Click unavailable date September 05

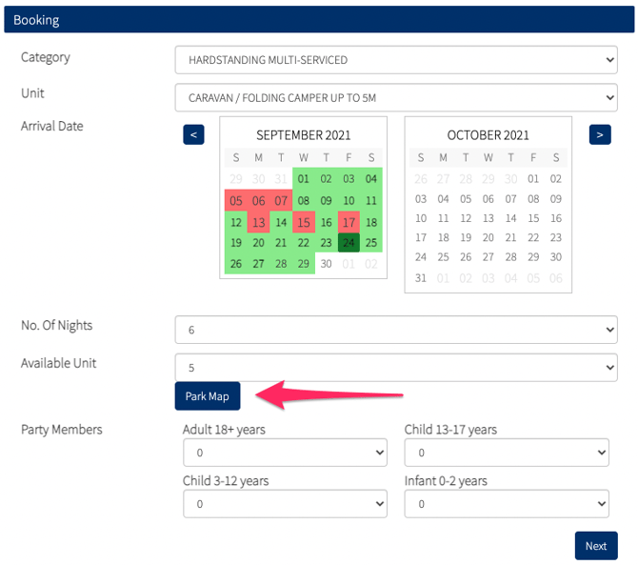click(235, 200)
